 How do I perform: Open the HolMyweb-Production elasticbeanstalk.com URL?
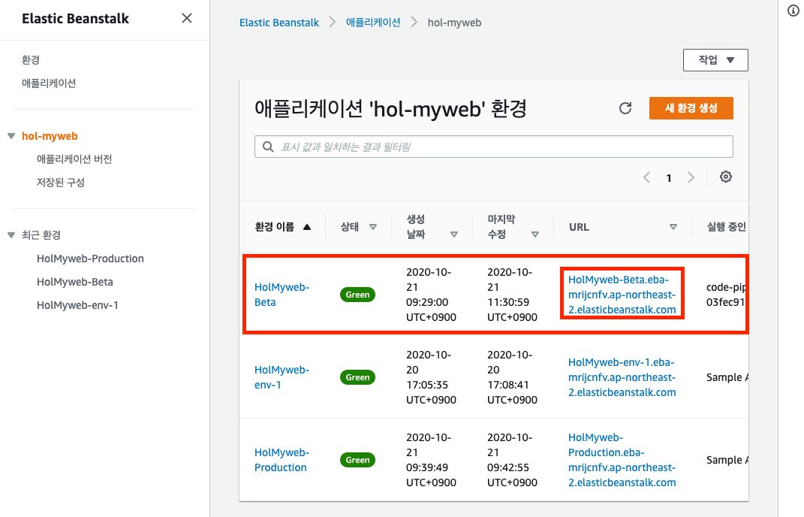coord(622,460)
